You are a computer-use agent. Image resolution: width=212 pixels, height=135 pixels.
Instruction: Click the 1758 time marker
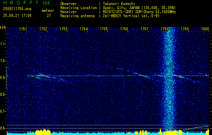pyautogui.click(x=165, y=29)
